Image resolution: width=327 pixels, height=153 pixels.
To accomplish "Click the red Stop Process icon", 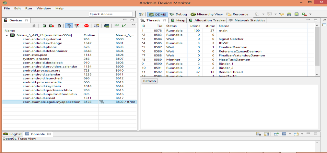I will 87,26.
